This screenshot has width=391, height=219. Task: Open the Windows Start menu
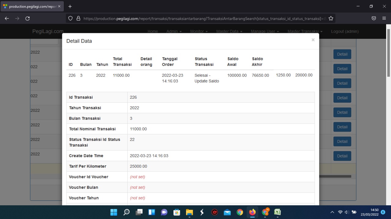click(114, 212)
